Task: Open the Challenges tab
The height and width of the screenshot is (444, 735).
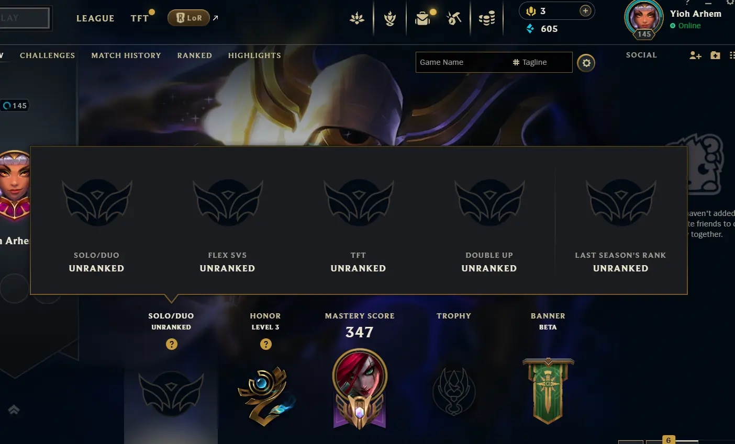Action: 48,55
